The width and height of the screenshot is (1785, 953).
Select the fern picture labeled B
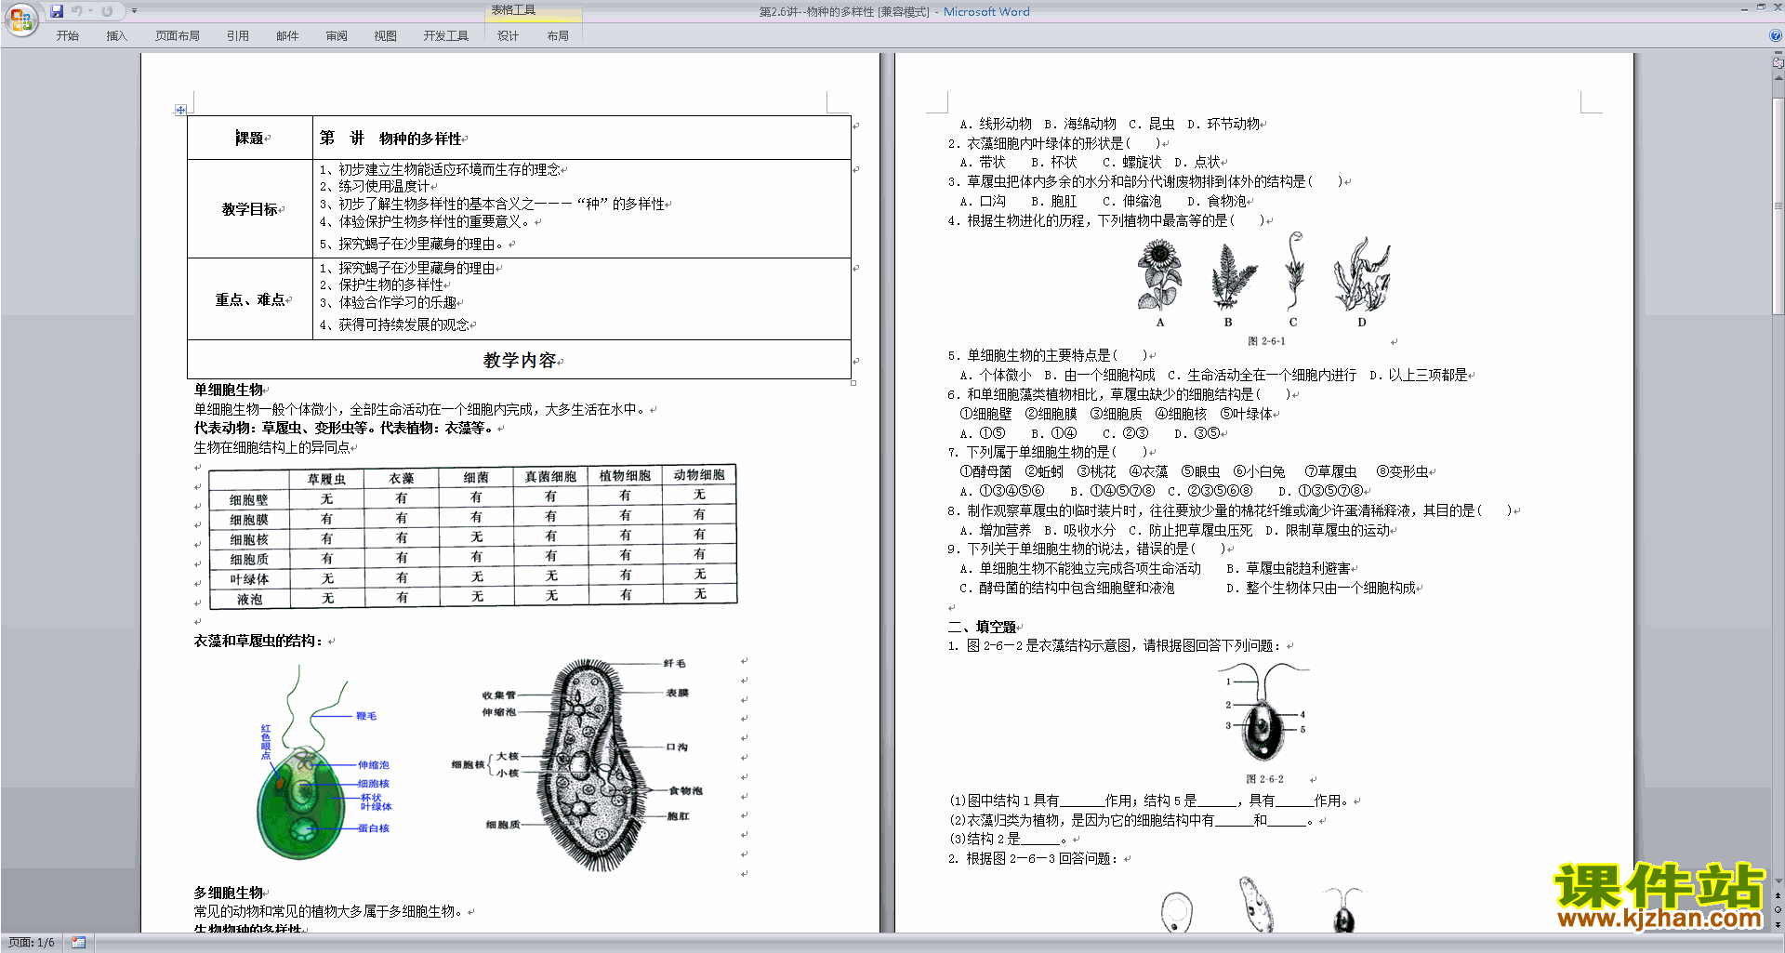(x=1233, y=276)
